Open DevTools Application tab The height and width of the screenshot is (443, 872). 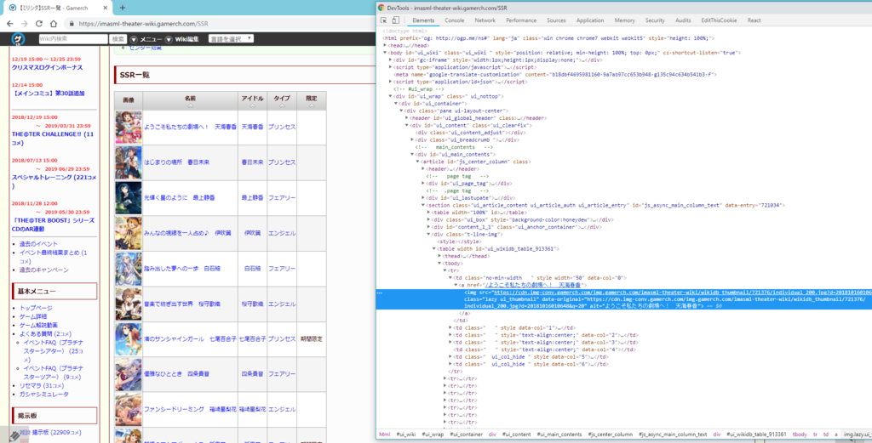click(590, 20)
